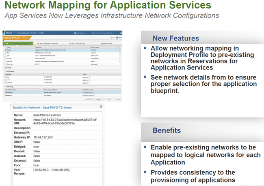
Task: Close the Details for Network dialog
Action: (x=101, y=106)
